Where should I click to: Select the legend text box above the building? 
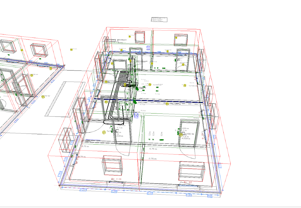coord(159,19)
